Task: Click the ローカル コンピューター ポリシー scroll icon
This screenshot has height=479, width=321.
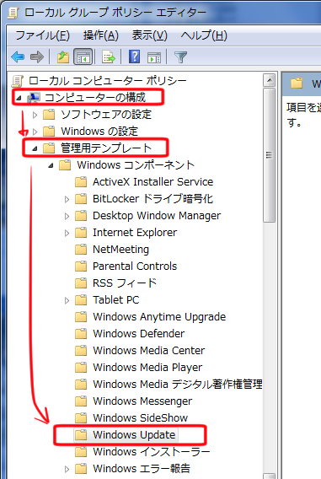Action: 18,81
